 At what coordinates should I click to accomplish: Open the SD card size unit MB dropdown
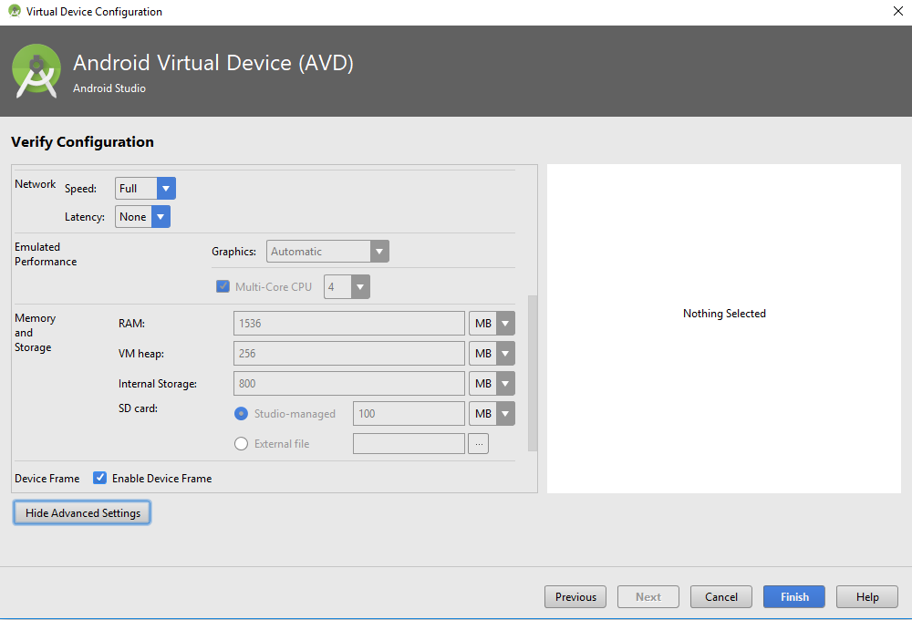[492, 414]
